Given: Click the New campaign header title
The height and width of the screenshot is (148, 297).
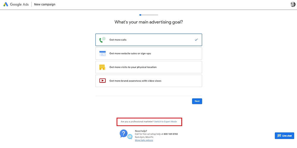Looking at the screenshot, I should click(45, 4).
